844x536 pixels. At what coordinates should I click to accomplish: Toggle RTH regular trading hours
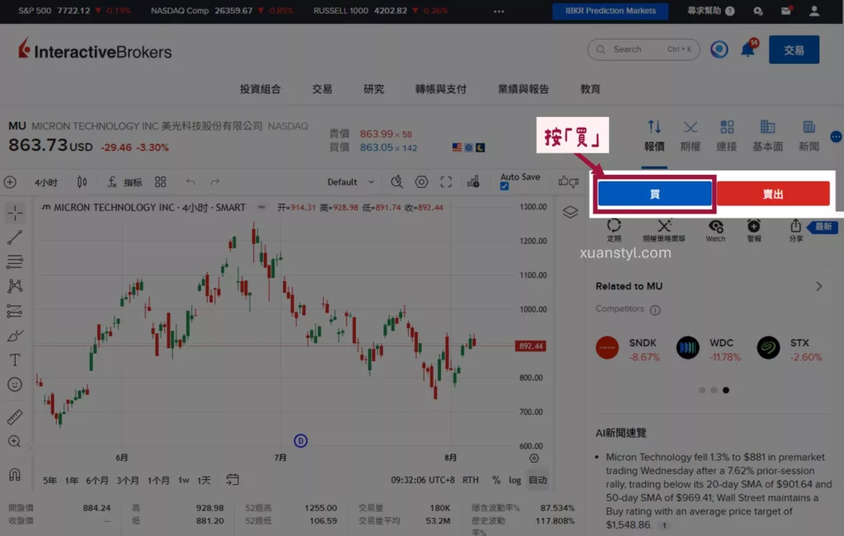click(x=471, y=480)
